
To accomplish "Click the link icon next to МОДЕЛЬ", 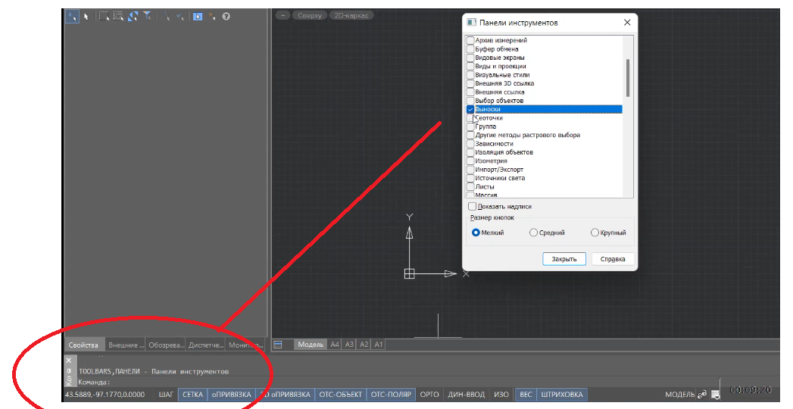I will click(x=702, y=395).
